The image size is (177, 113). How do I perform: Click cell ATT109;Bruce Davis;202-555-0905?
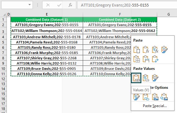click(x=47, y=69)
